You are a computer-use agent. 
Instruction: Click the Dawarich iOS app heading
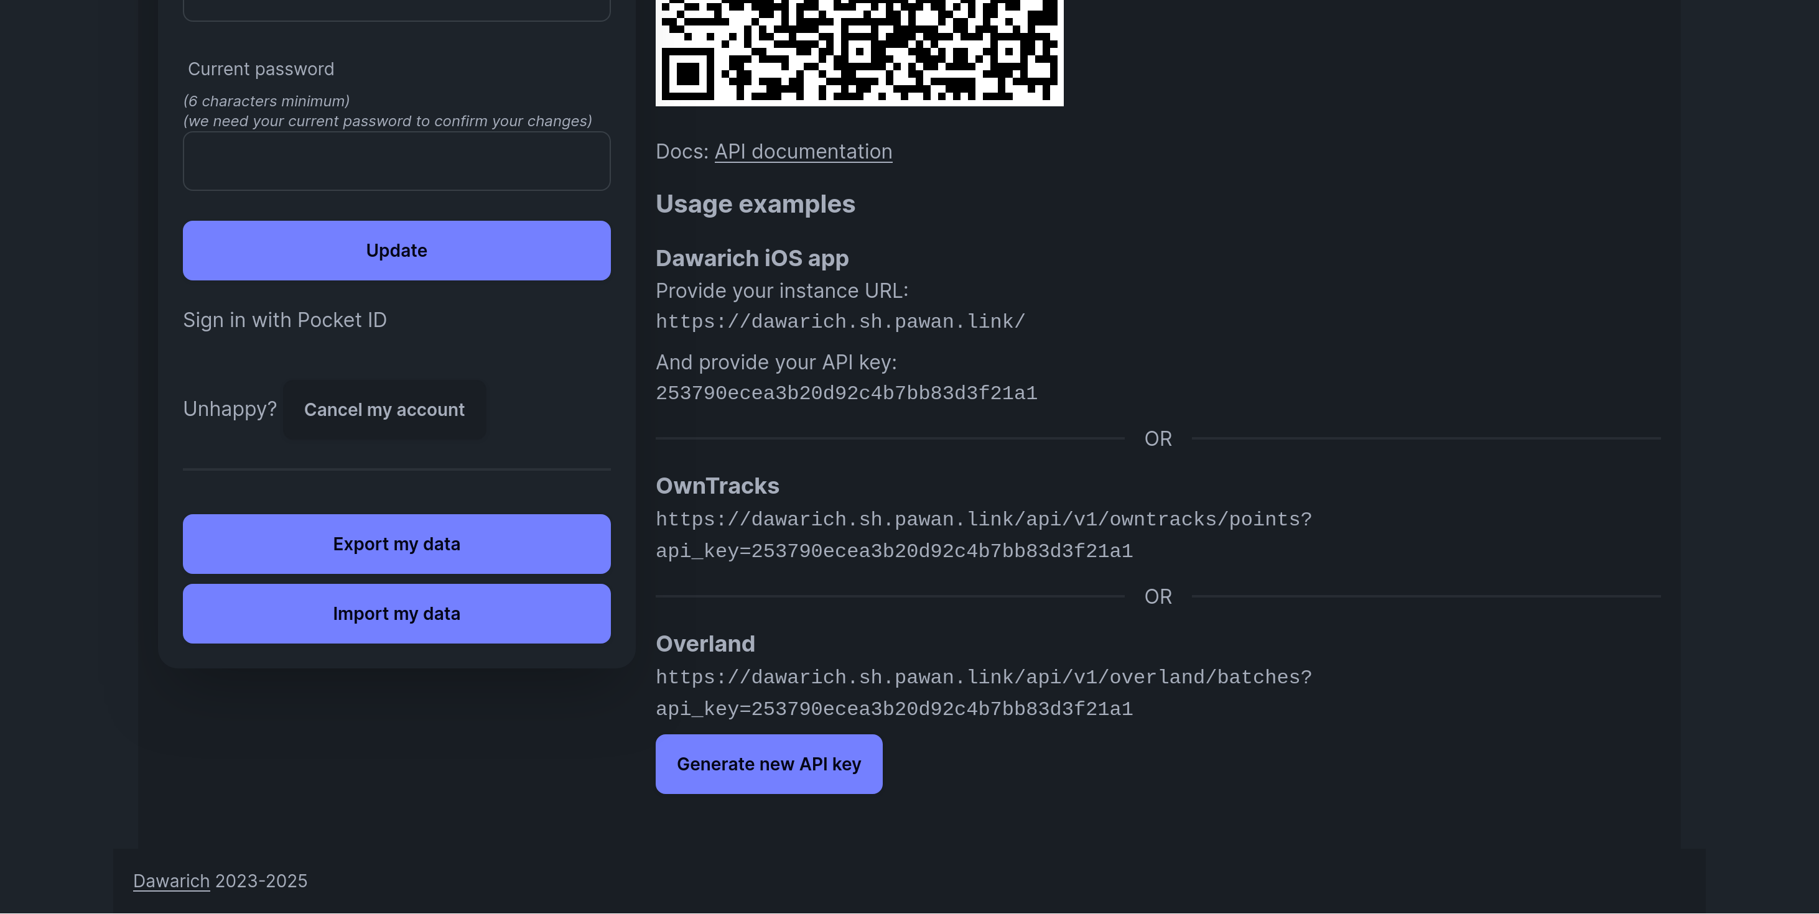click(x=751, y=258)
